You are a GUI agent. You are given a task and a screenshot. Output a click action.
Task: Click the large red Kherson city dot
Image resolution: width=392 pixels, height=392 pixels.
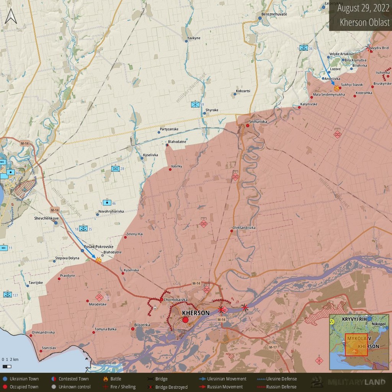point(185,320)
